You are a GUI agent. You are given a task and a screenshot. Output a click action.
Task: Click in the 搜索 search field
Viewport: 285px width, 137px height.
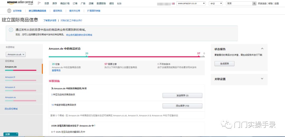pos(239,3)
